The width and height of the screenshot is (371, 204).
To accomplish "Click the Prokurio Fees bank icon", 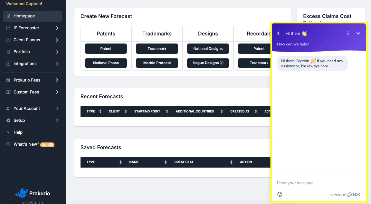I will pyautogui.click(x=8, y=80).
